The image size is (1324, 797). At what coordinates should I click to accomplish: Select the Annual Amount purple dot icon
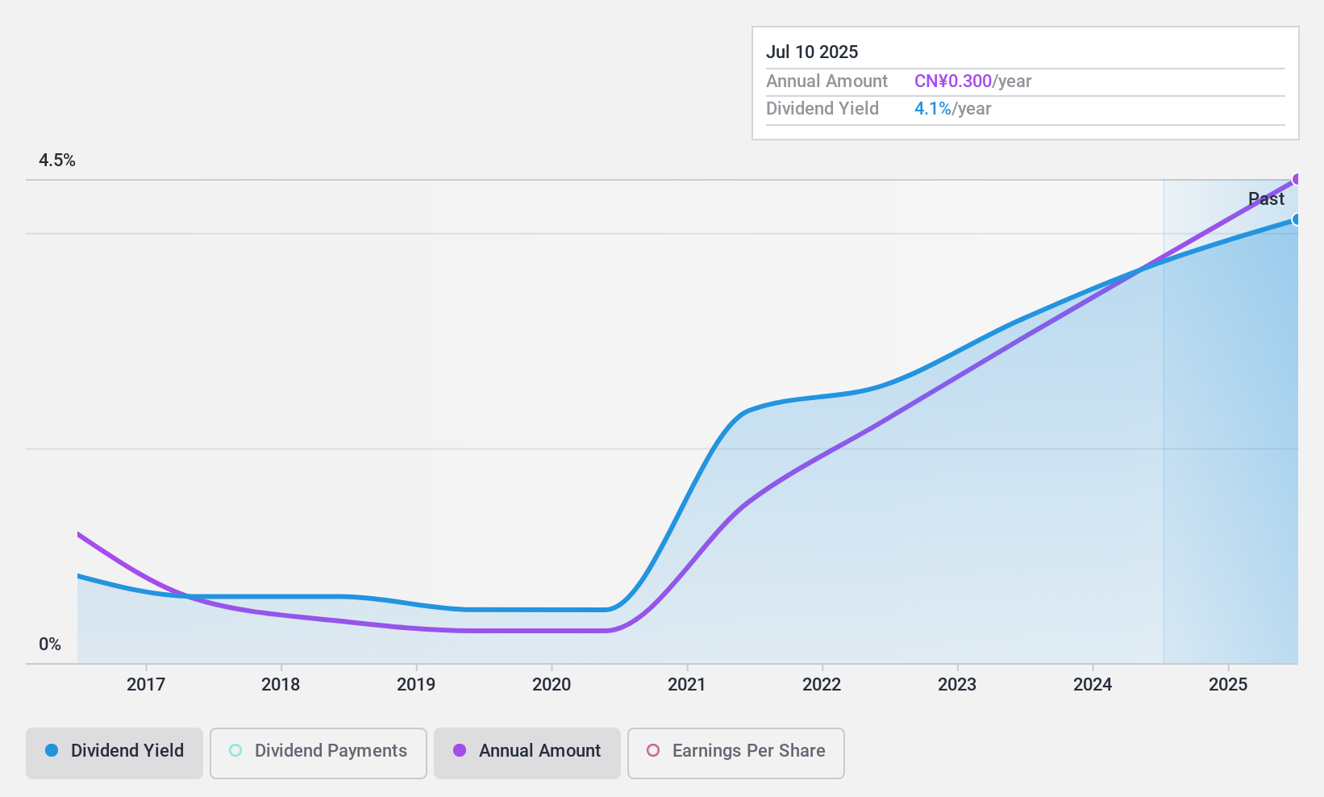click(460, 750)
